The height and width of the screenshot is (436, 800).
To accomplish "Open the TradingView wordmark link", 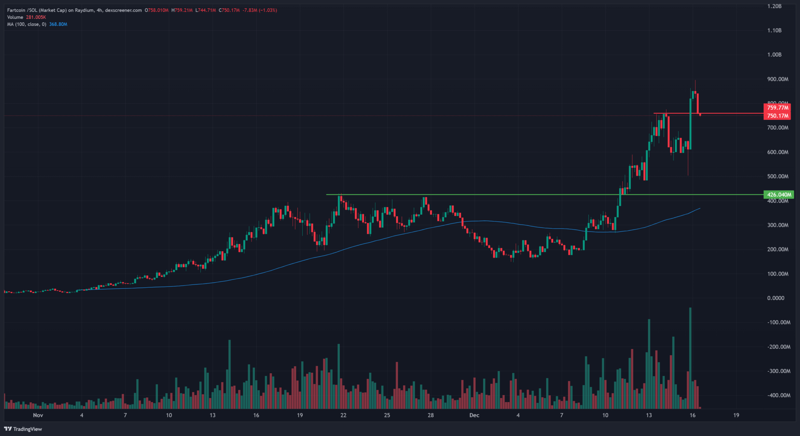I will (27, 429).
